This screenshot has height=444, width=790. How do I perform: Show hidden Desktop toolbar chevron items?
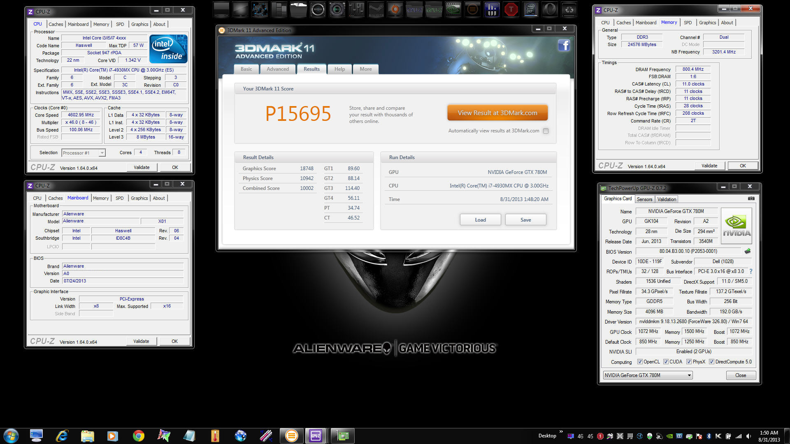tap(561, 432)
